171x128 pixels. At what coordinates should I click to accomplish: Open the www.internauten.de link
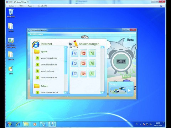[x=49, y=58]
